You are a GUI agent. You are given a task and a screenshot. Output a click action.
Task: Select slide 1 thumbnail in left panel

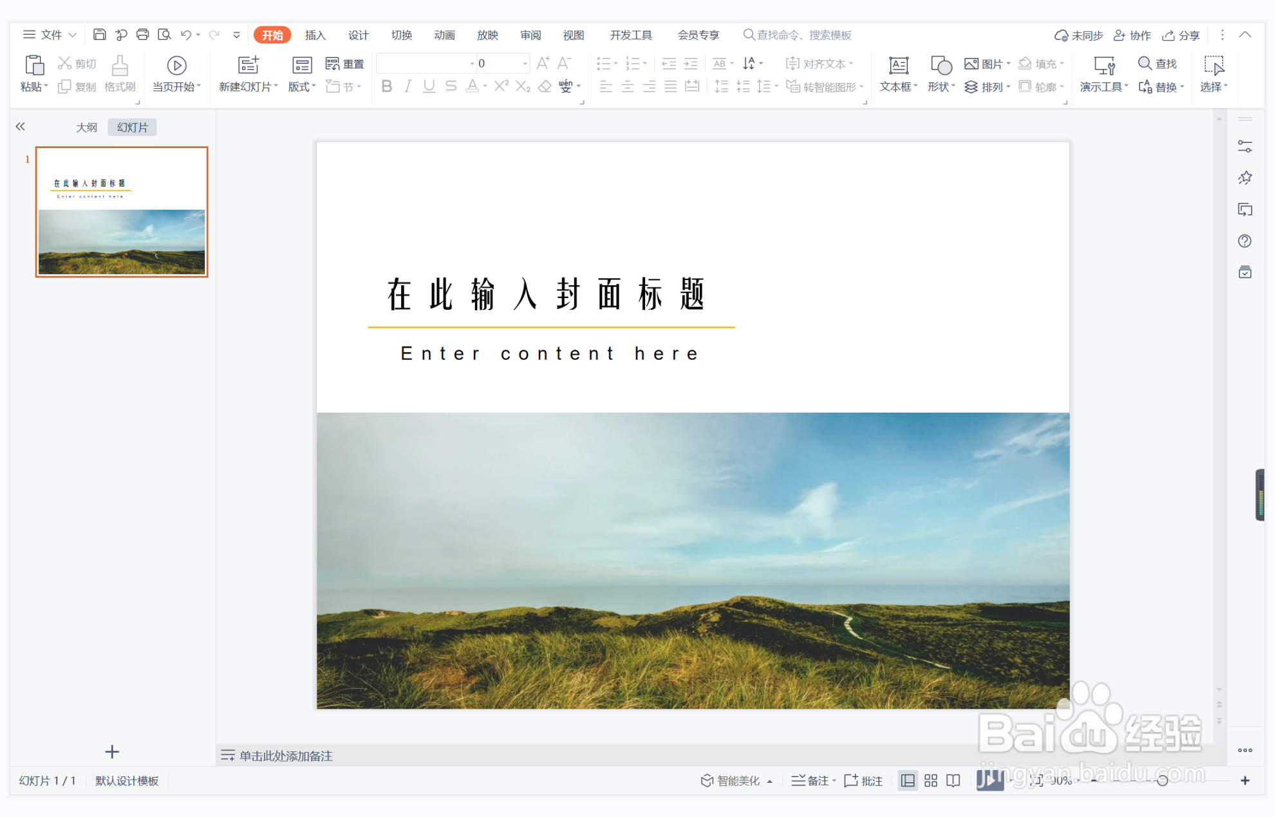click(121, 211)
